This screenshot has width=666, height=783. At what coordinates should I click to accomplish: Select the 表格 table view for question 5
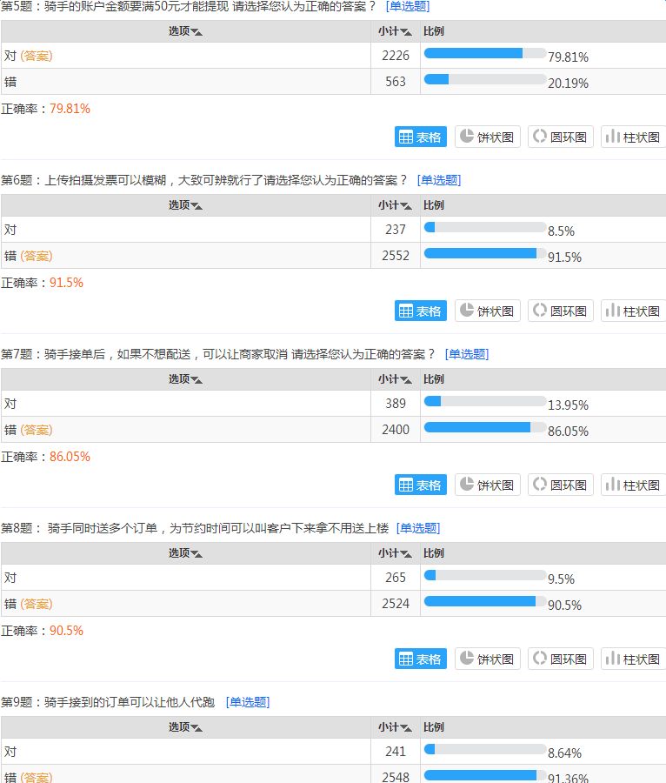click(421, 137)
